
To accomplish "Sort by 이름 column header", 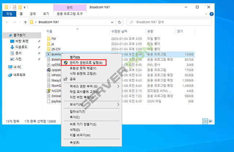I will (49, 31).
